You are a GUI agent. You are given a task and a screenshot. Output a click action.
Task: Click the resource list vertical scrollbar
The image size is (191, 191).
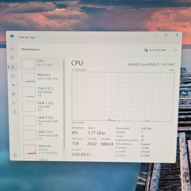coord(64,105)
